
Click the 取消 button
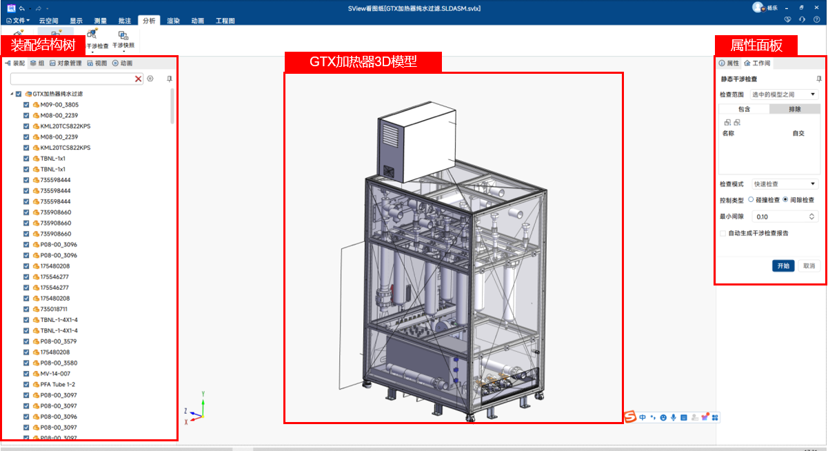click(x=809, y=265)
